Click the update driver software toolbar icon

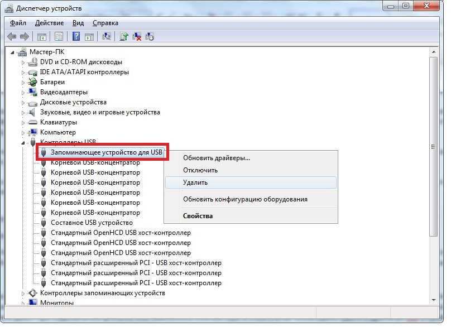[x=124, y=36]
